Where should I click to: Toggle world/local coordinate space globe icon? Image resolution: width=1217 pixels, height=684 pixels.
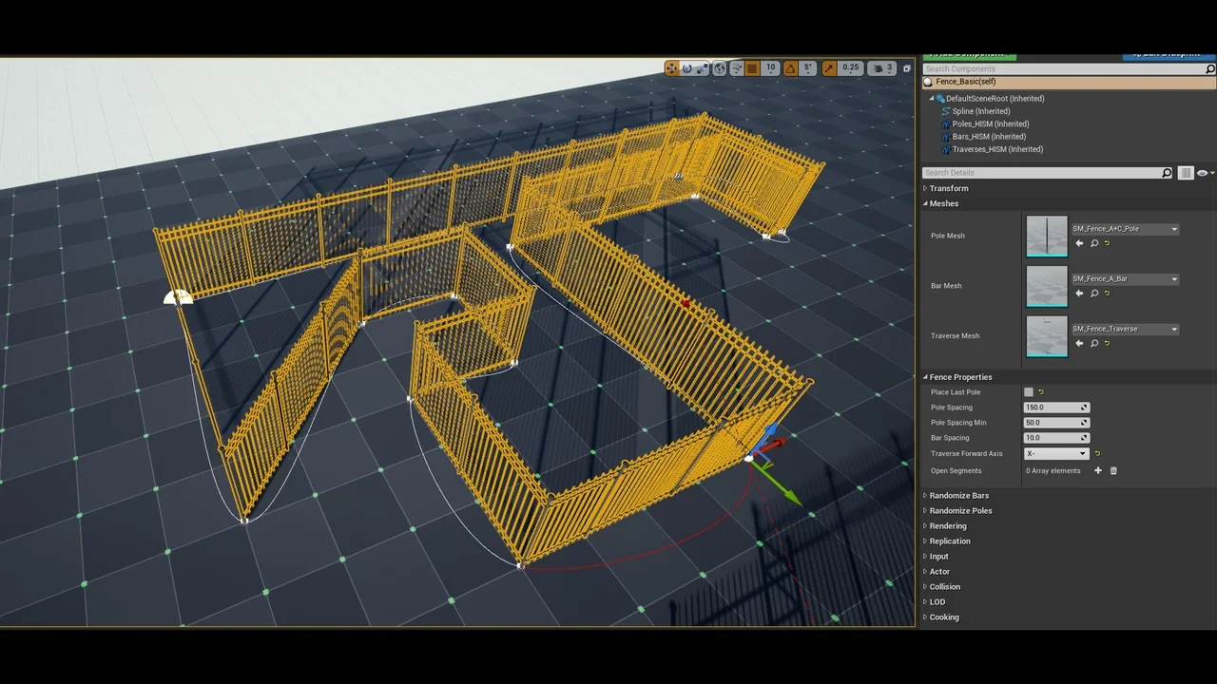pyautogui.click(x=720, y=67)
